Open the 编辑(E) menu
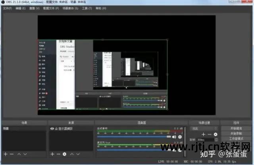Screen dimensions: 254x165 [21, 8]
